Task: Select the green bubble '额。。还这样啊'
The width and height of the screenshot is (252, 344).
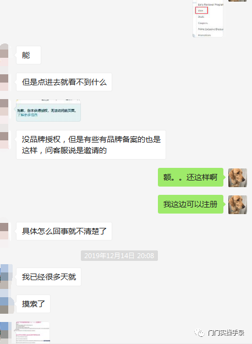Action: [x=190, y=177]
